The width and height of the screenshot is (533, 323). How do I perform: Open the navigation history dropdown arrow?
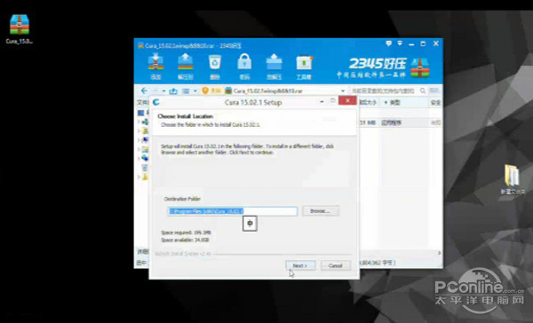[163, 91]
